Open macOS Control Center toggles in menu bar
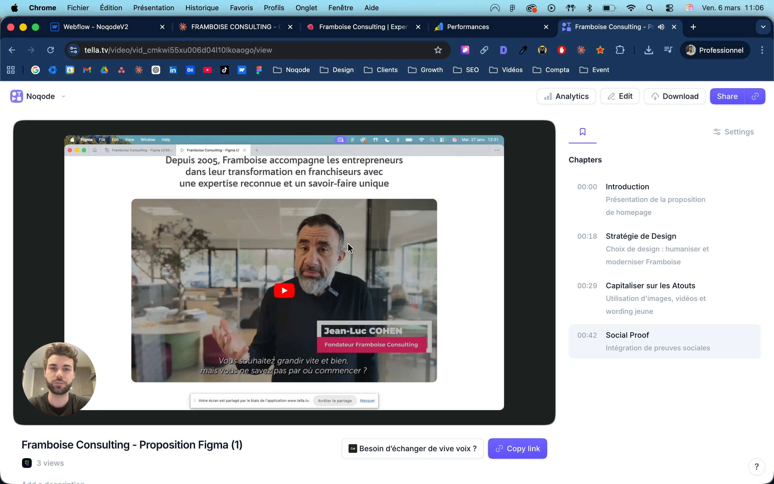This screenshot has height=484, width=774. click(669, 8)
